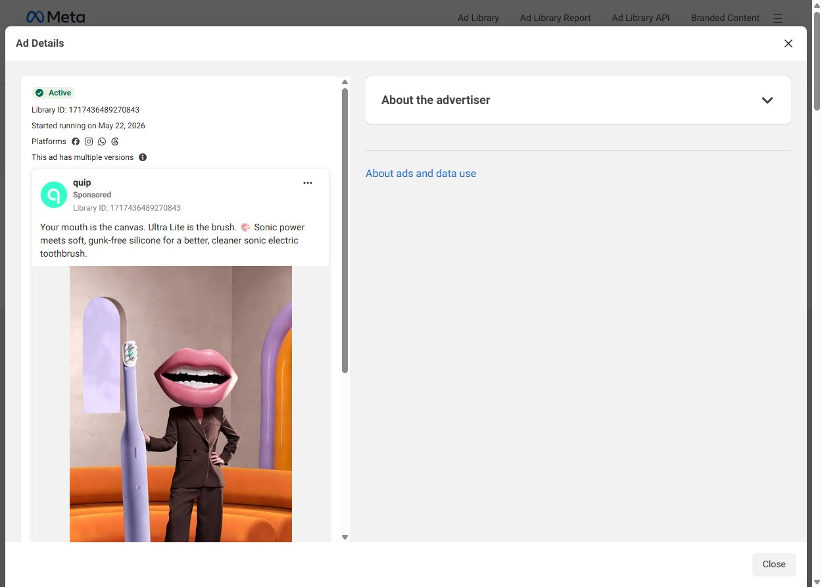Close the Ad Details dialog with X
Screen dimensions: 822x587
(x=788, y=43)
